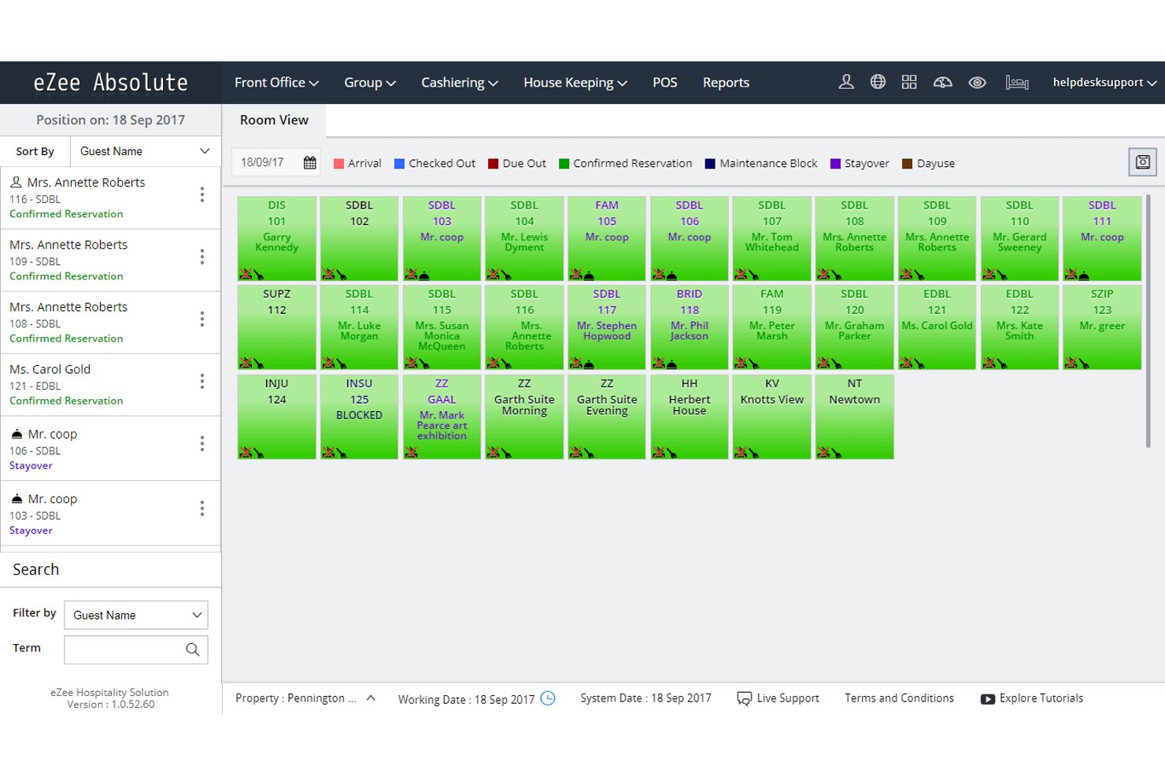The image size is (1165, 777).
Task: Select the Herbert House tile
Action: coord(690,417)
